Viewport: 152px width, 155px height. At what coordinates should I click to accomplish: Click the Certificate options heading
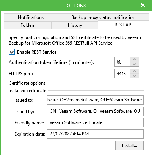pos(27,83)
